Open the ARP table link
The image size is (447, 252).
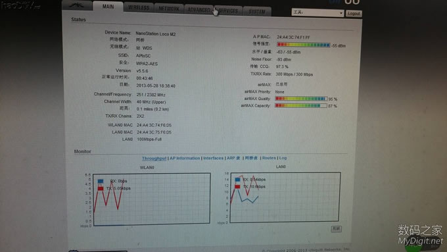coord(233,158)
